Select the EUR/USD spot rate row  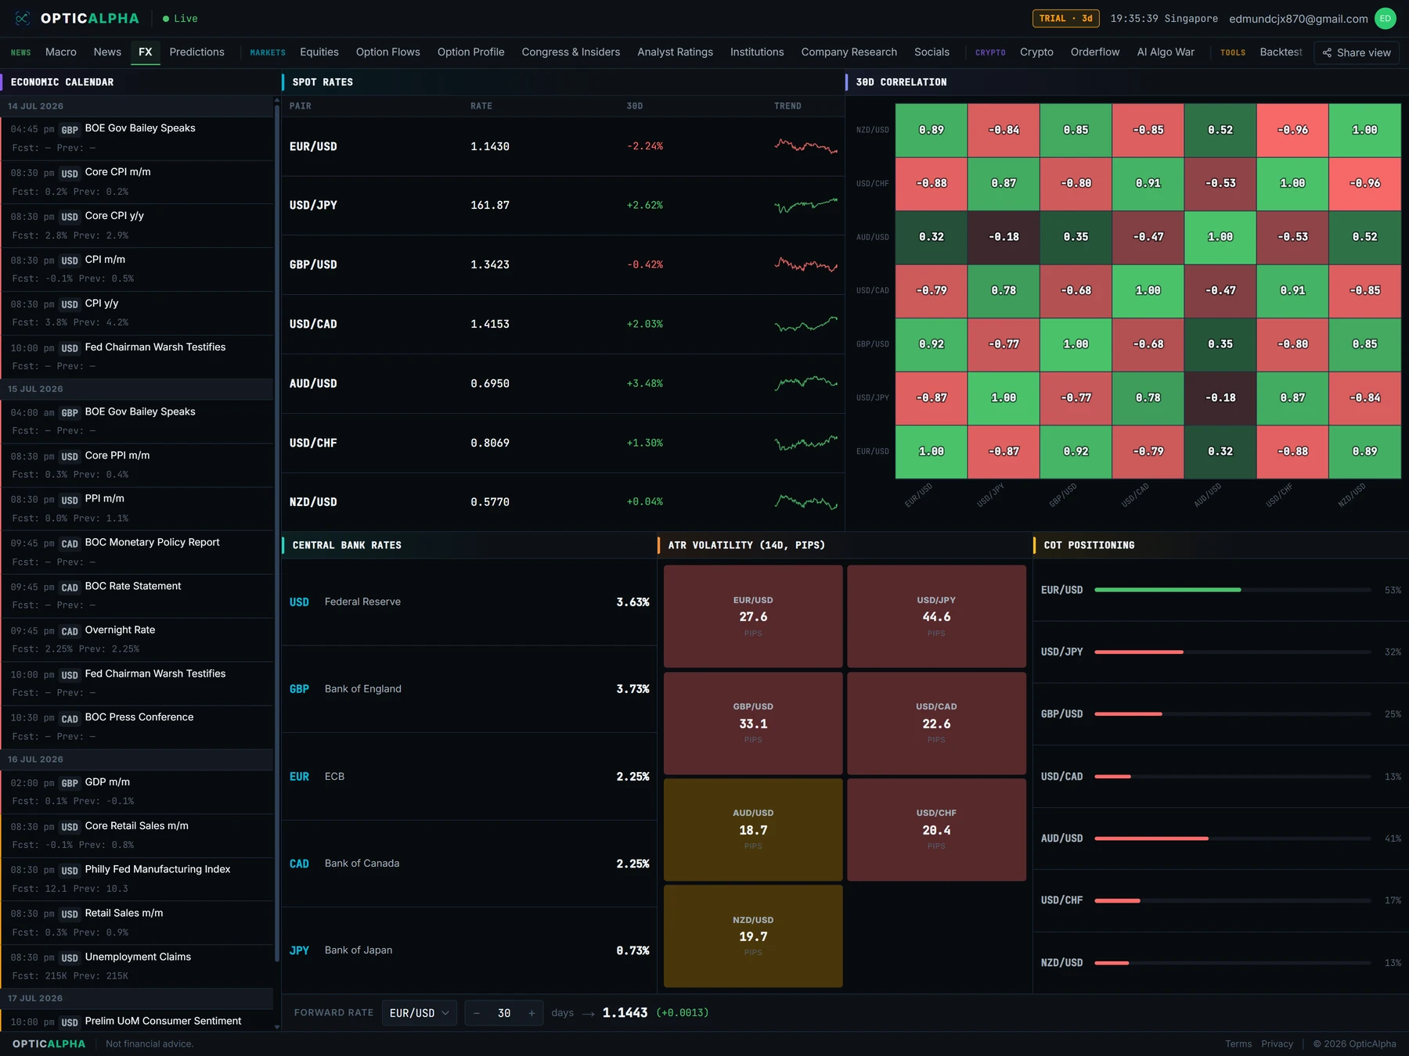pos(563,146)
